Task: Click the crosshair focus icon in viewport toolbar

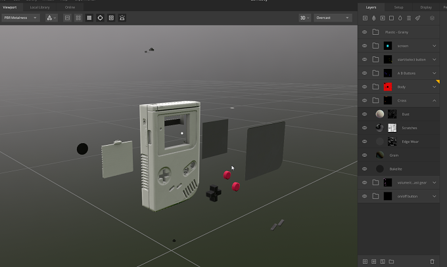Action: [x=100, y=18]
